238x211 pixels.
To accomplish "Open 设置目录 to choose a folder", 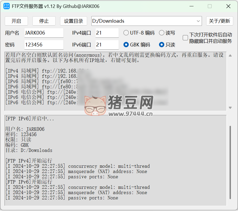I will pyautogui.click(x=73, y=21).
